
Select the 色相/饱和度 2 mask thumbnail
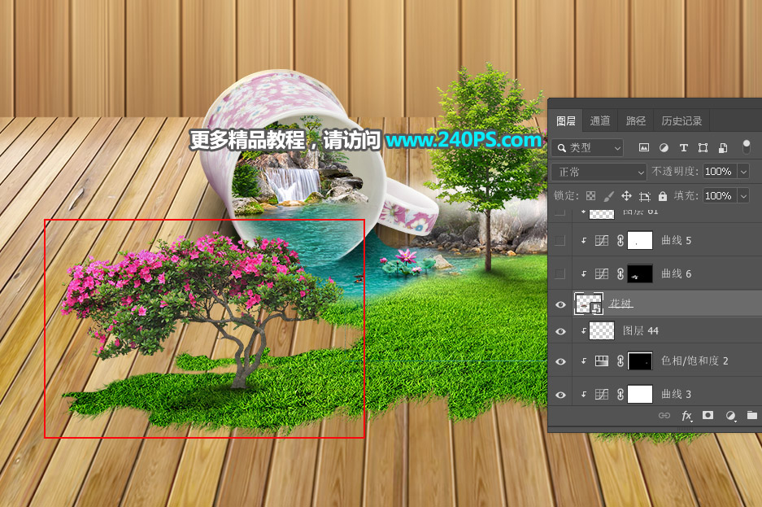tap(640, 361)
